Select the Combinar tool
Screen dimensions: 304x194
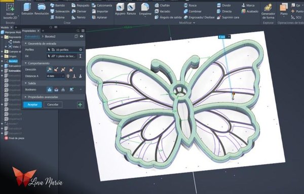pos(193,12)
